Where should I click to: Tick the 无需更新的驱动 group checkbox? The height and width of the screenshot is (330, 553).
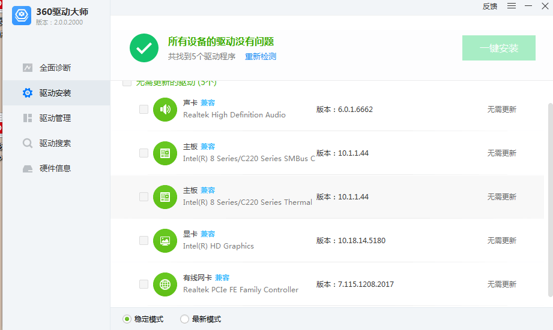click(127, 83)
